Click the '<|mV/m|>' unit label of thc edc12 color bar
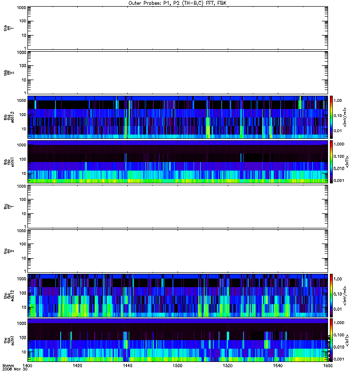 (x=345, y=296)
